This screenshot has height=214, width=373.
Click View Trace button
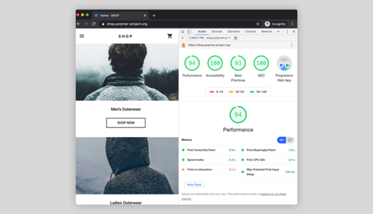point(194,185)
